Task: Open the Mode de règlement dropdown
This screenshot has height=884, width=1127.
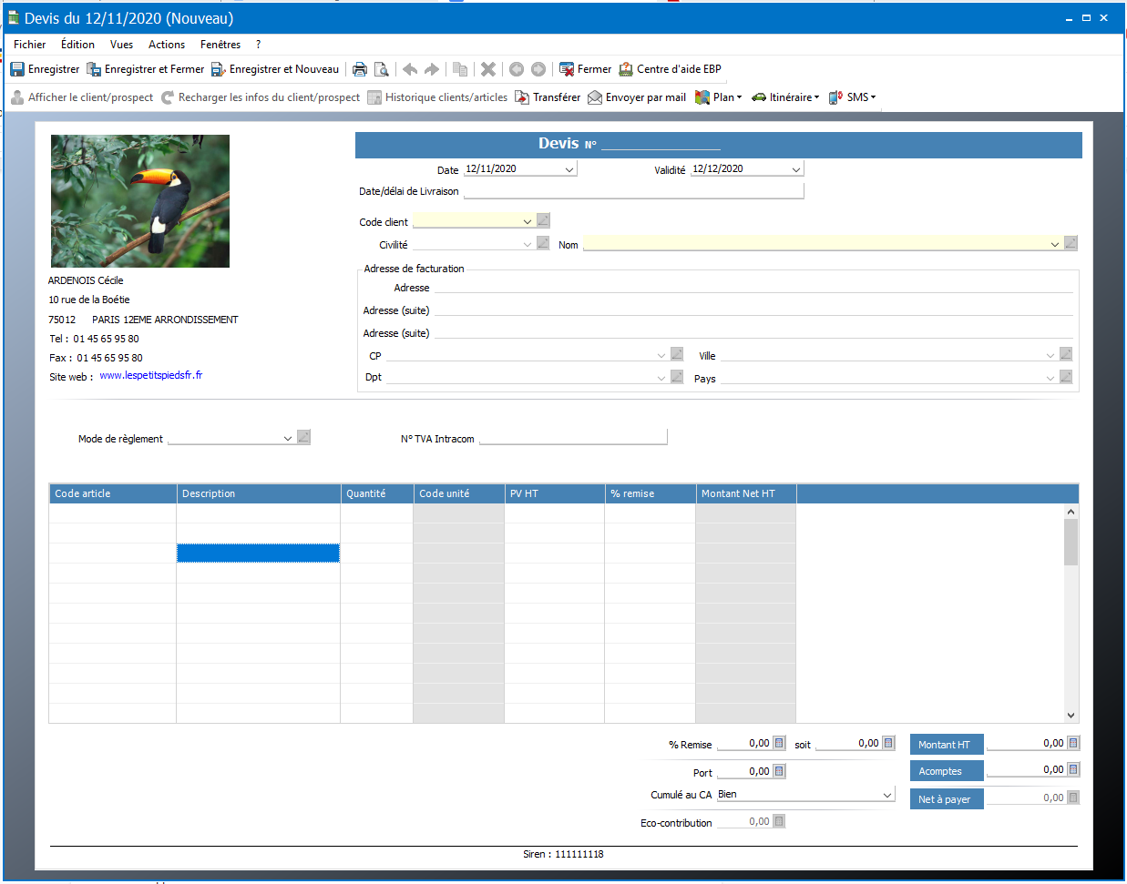Action: tap(288, 438)
